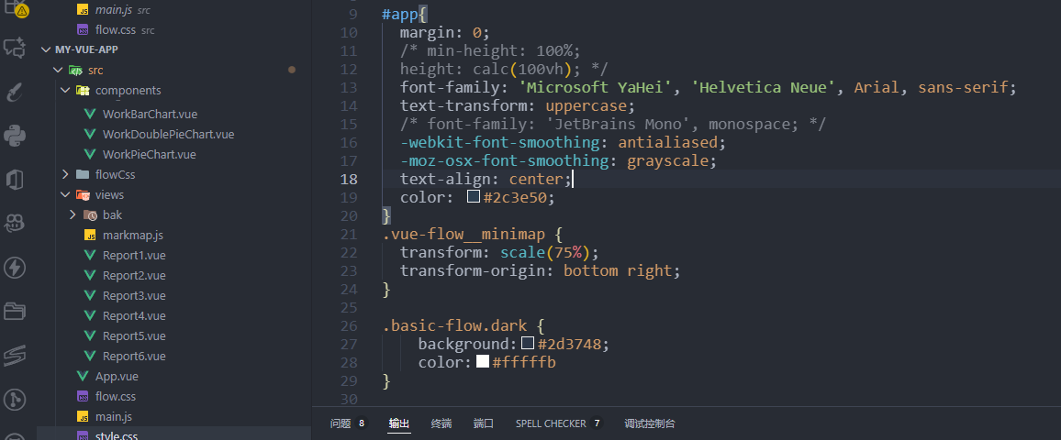Click line number 26 in the gutter

pos(349,325)
